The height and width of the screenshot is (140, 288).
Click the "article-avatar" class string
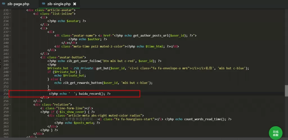(x=60, y=10)
